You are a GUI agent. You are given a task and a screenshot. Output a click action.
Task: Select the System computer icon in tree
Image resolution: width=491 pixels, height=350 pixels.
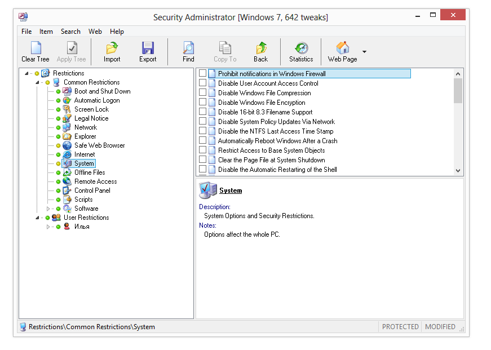(x=67, y=163)
